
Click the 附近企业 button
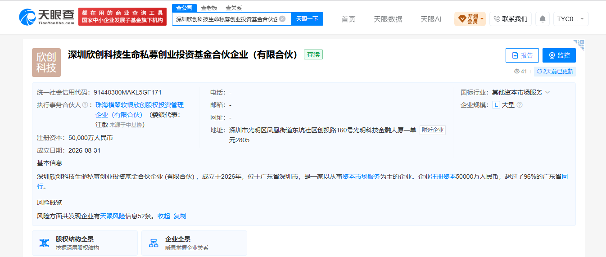coord(433,130)
